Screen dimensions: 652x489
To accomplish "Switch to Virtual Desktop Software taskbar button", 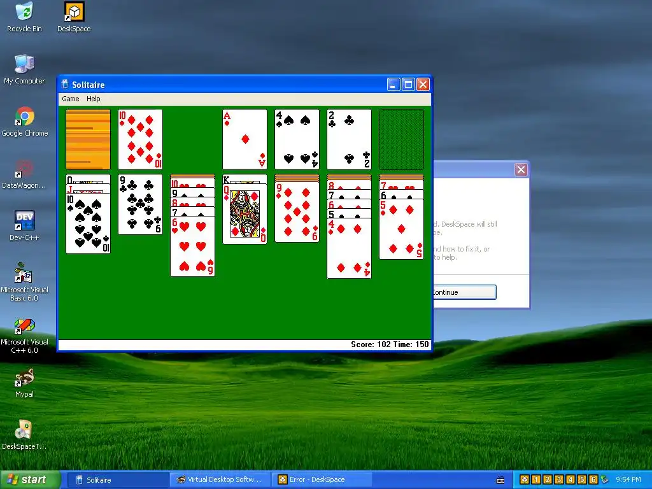I will pyautogui.click(x=220, y=480).
